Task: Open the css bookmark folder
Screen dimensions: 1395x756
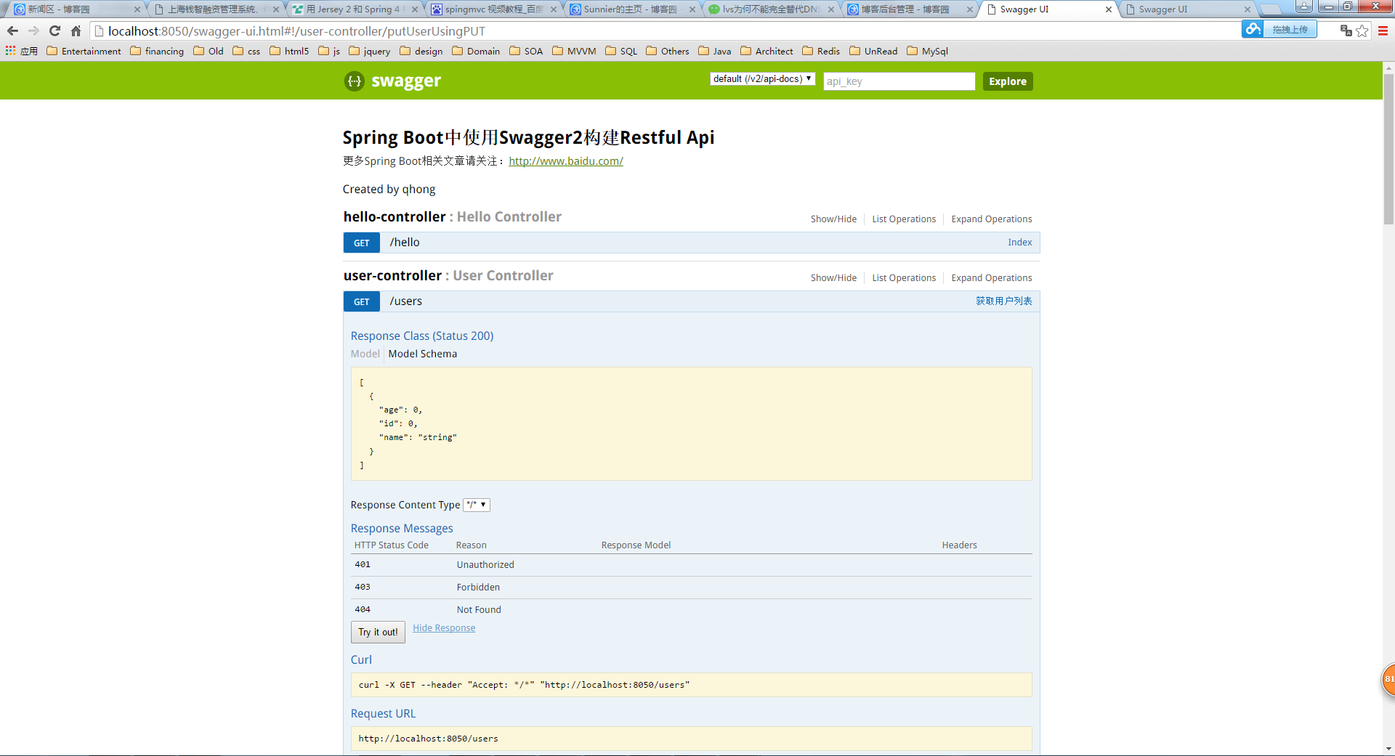Action: point(246,51)
